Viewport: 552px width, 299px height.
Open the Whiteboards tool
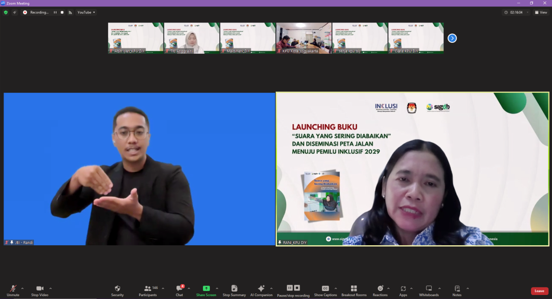429,290
